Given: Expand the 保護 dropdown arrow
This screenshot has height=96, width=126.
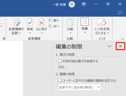Looking at the screenshot, I should pyautogui.click(x=85, y=32).
